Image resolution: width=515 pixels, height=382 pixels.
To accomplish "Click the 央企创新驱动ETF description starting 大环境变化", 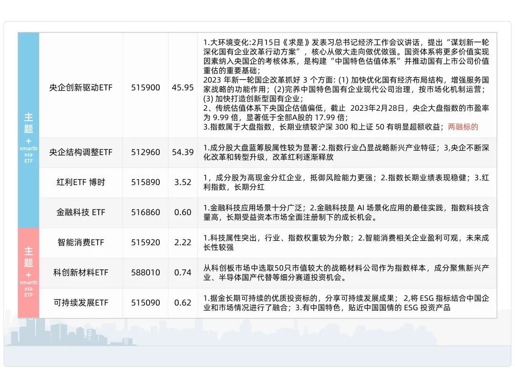I will pyautogui.click(x=347, y=85).
